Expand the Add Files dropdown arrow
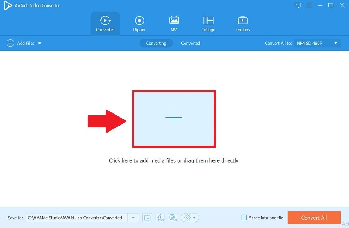The image size is (349, 228). [x=39, y=43]
